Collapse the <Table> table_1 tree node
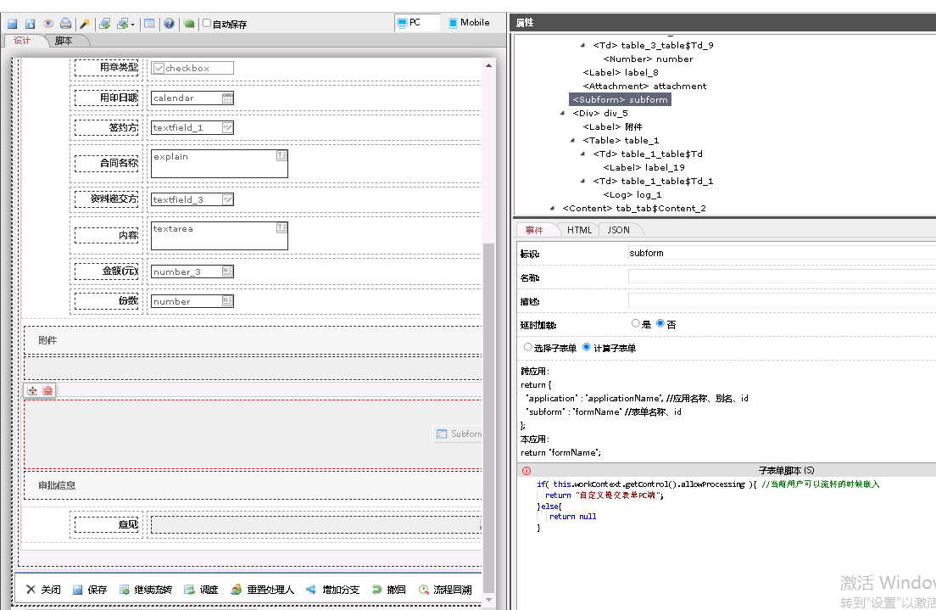The width and height of the screenshot is (936, 610). tap(573, 141)
